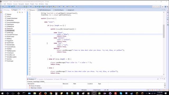The width and height of the screenshot is (169, 95).
Task: Click the editor vertical scrollbar thumb
Action: 164,31
